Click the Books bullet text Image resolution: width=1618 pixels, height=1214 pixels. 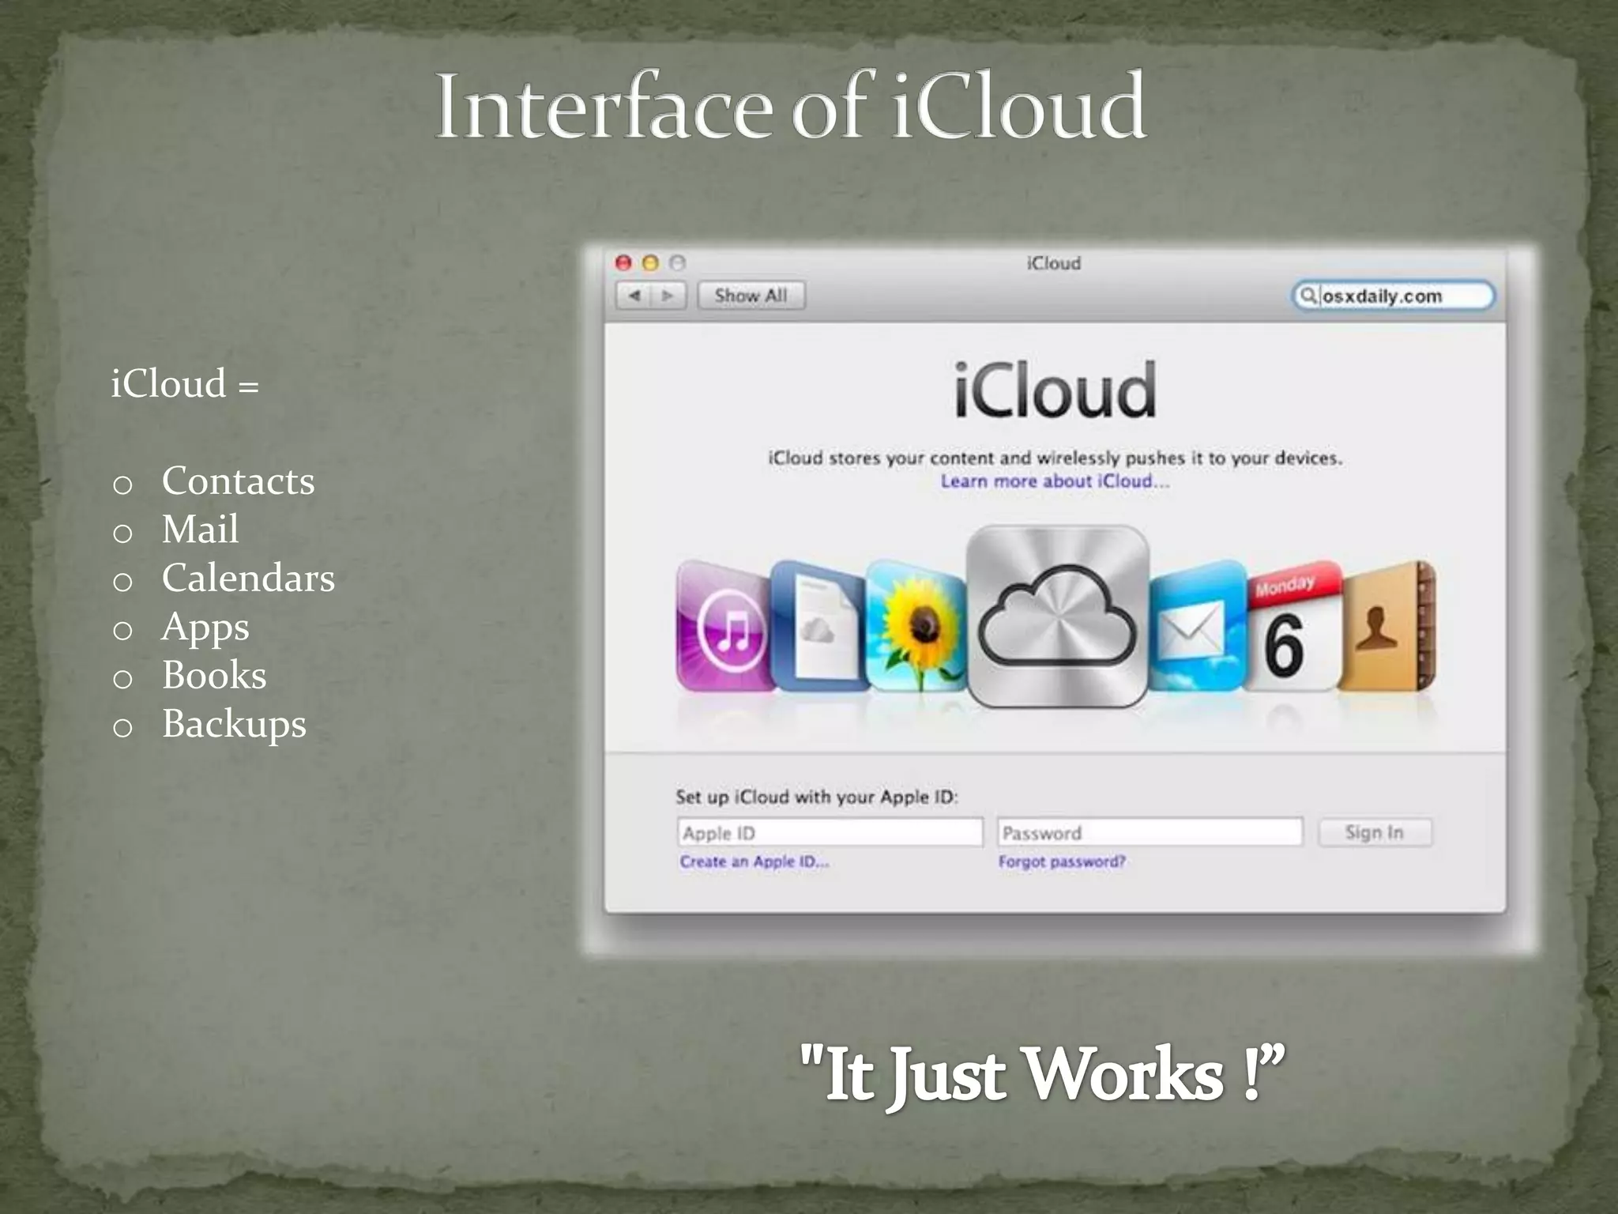(214, 675)
